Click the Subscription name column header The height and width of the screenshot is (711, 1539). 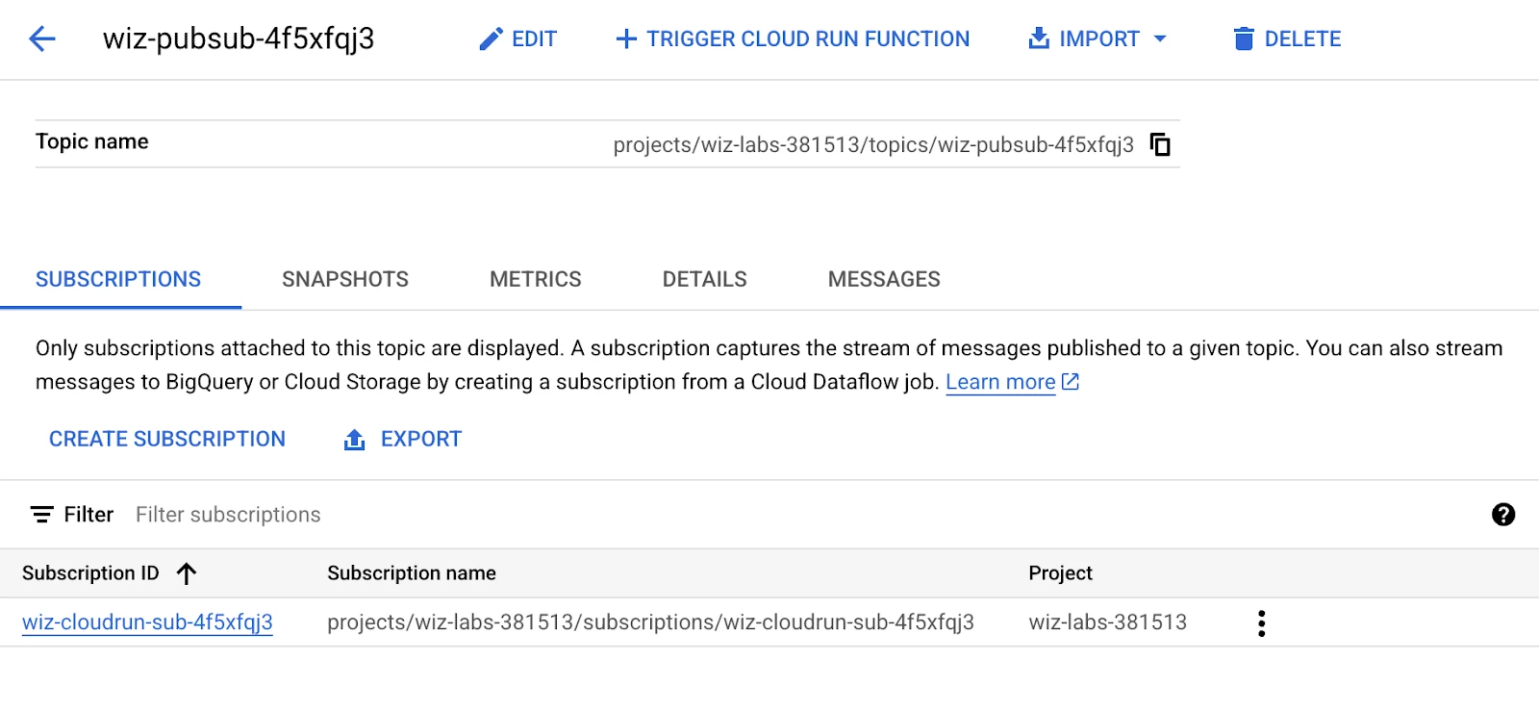[x=412, y=573]
